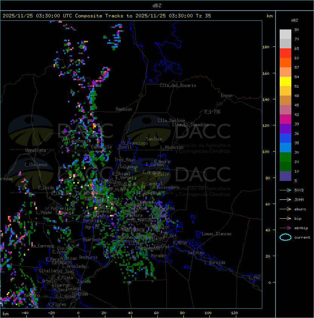Screen dimensions: 314x318
Task: Click the 'eburn' legend label
Action: tap(300, 209)
